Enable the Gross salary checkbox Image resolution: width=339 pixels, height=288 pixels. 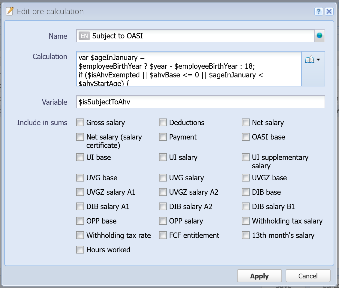[x=80, y=122]
